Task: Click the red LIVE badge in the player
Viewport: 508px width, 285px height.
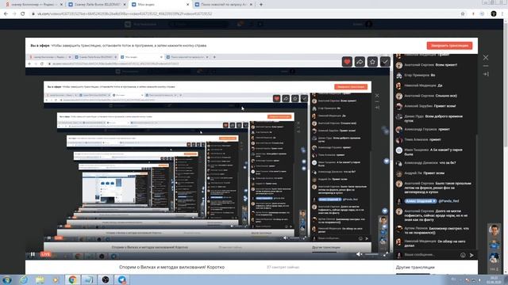Action: 45,254
